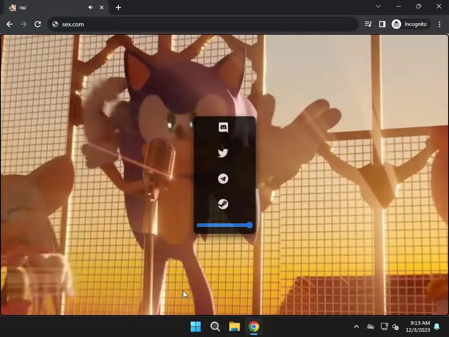This screenshot has height=337, width=449.
Task: Minimize the Chrome window
Action: coord(399,6)
